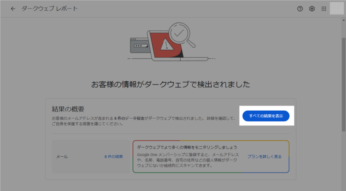The image size is (346, 191).
Task: Open the 8 件の結果 link
Action: pos(114,157)
